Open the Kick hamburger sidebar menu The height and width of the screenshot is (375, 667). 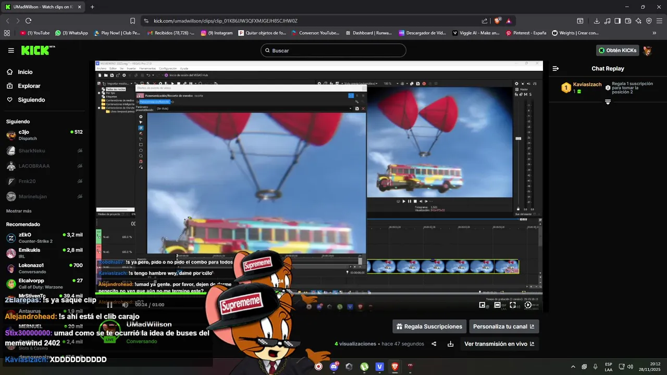pyautogui.click(x=11, y=51)
